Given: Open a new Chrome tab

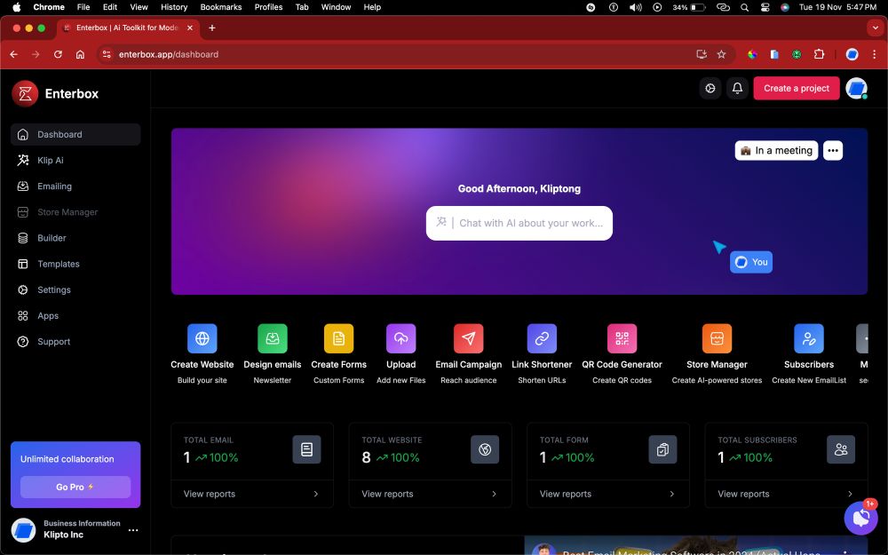Looking at the screenshot, I should pyautogui.click(x=212, y=28).
